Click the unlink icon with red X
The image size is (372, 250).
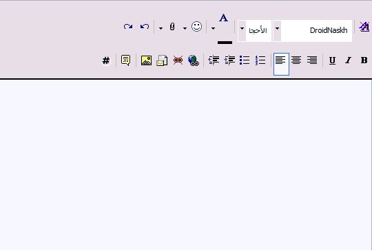click(x=178, y=60)
